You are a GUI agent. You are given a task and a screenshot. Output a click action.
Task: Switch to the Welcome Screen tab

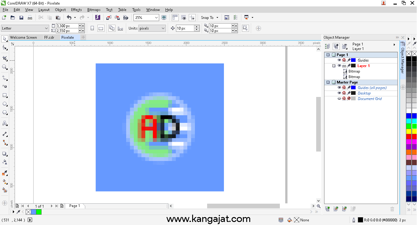pos(24,37)
